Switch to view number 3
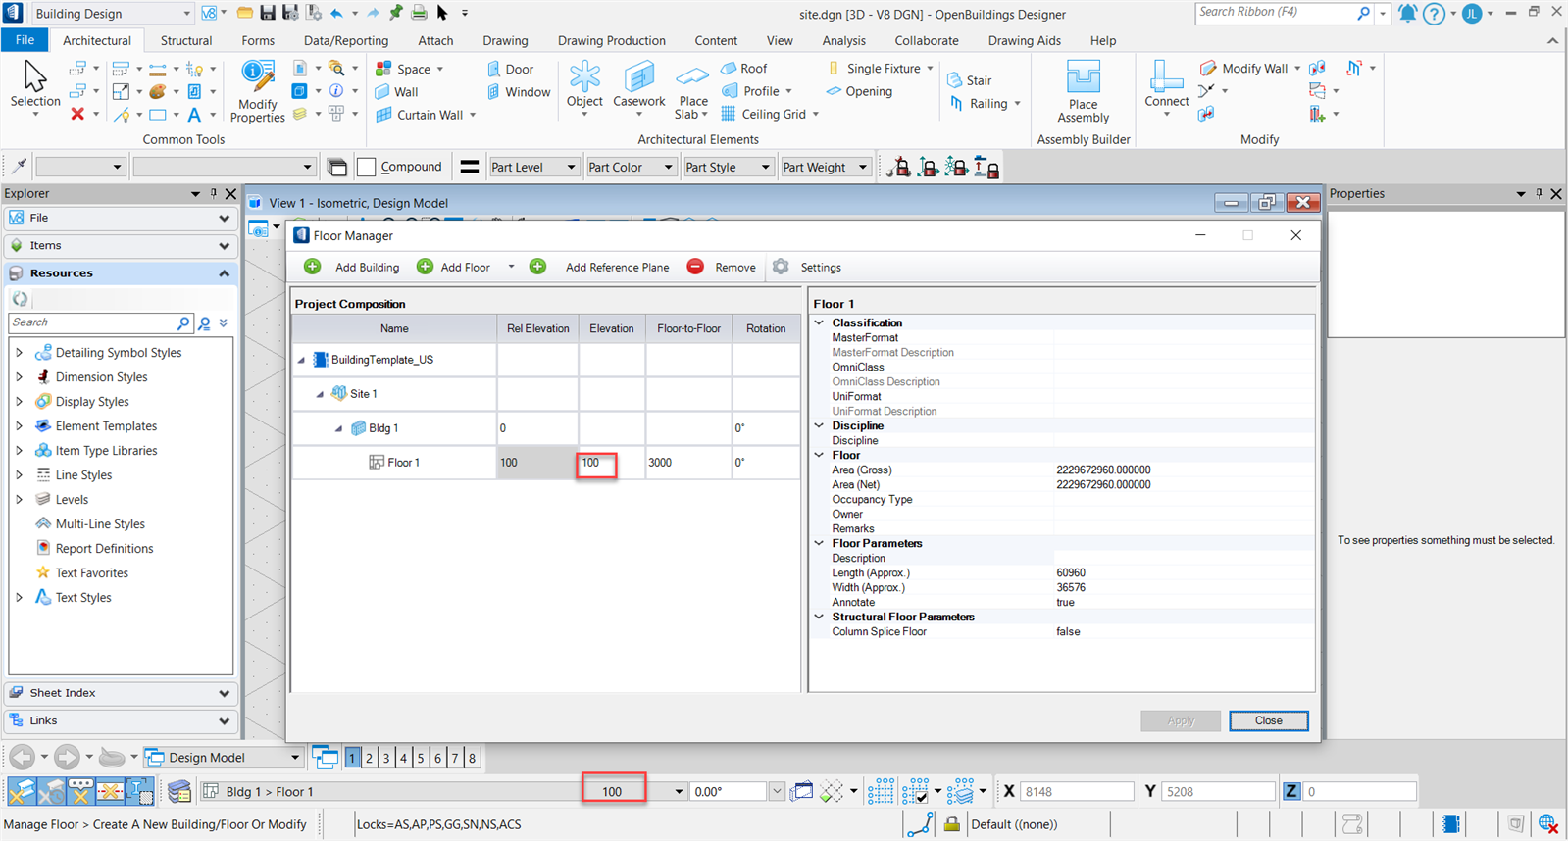The height and width of the screenshot is (841, 1568). coord(386,758)
